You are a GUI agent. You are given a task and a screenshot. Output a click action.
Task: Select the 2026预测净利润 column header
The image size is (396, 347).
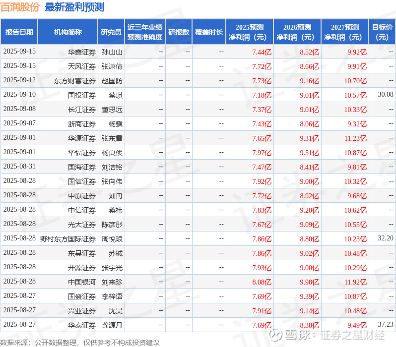[x=297, y=32]
